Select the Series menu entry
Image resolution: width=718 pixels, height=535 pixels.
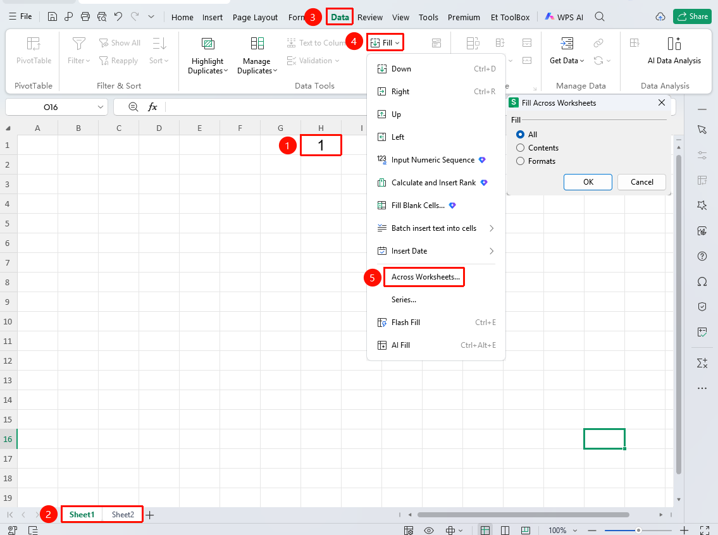coord(436,300)
